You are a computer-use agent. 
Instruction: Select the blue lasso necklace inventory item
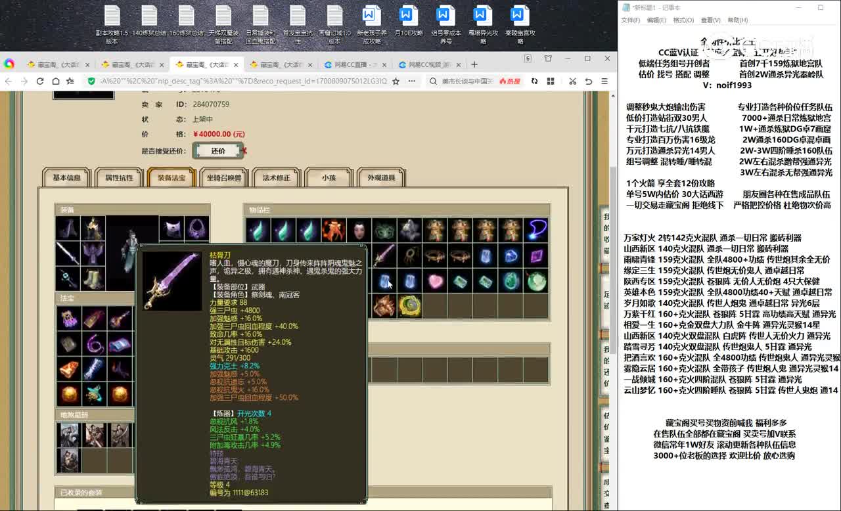pyautogui.click(x=537, y=231)
